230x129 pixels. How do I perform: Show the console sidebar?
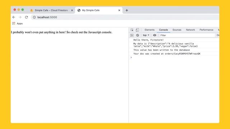coord(132,35)
